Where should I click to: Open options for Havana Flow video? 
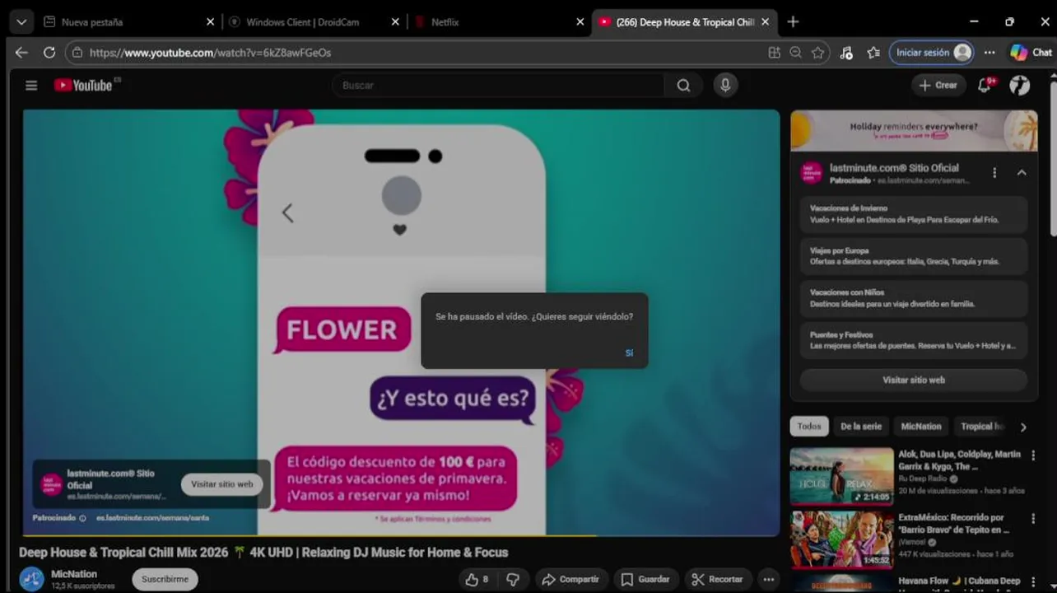tap(1033, 581)
